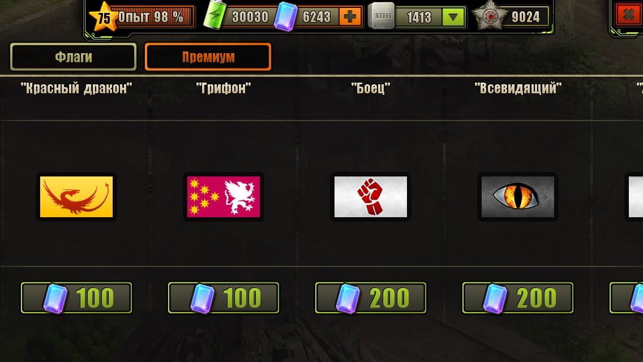Expand the steel resource dropdown arrow
The height and width of the screenshot is (362, 643).
click(453, 17)
